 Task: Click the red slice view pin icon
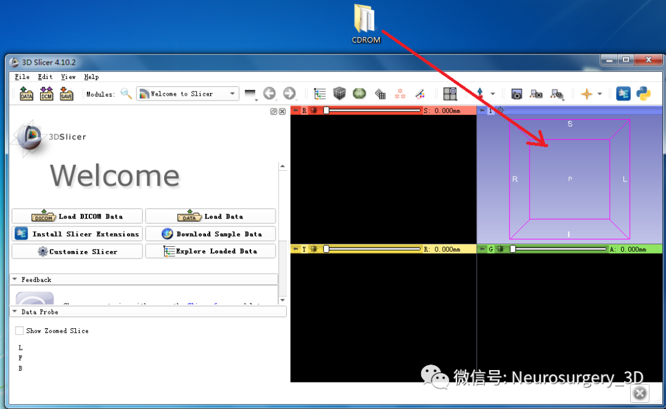pyautogui.click(x=295, y=110)
